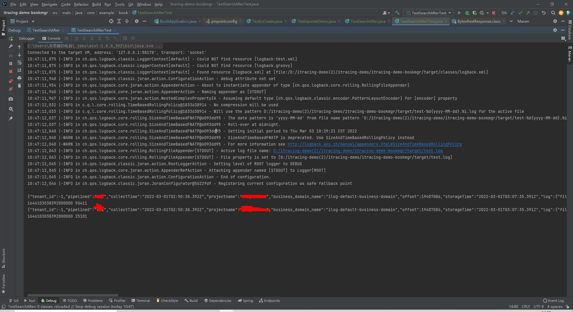Open the wrench Modify Run Configuration icon
573x312 pixels.
(x=11, y=46)
